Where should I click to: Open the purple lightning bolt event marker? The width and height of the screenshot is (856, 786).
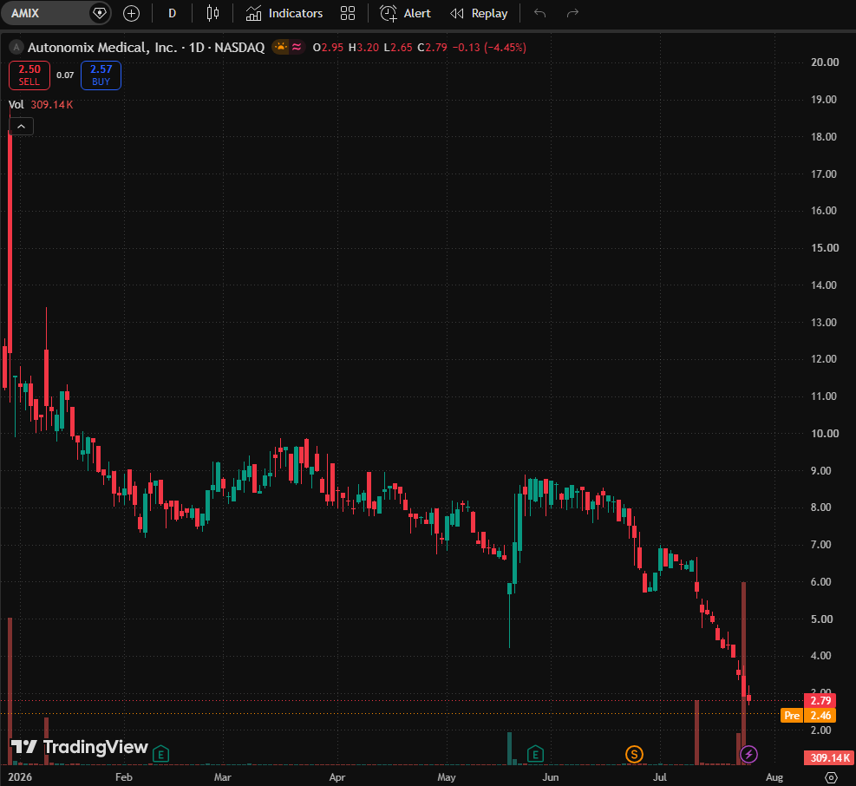coord(748,755)
